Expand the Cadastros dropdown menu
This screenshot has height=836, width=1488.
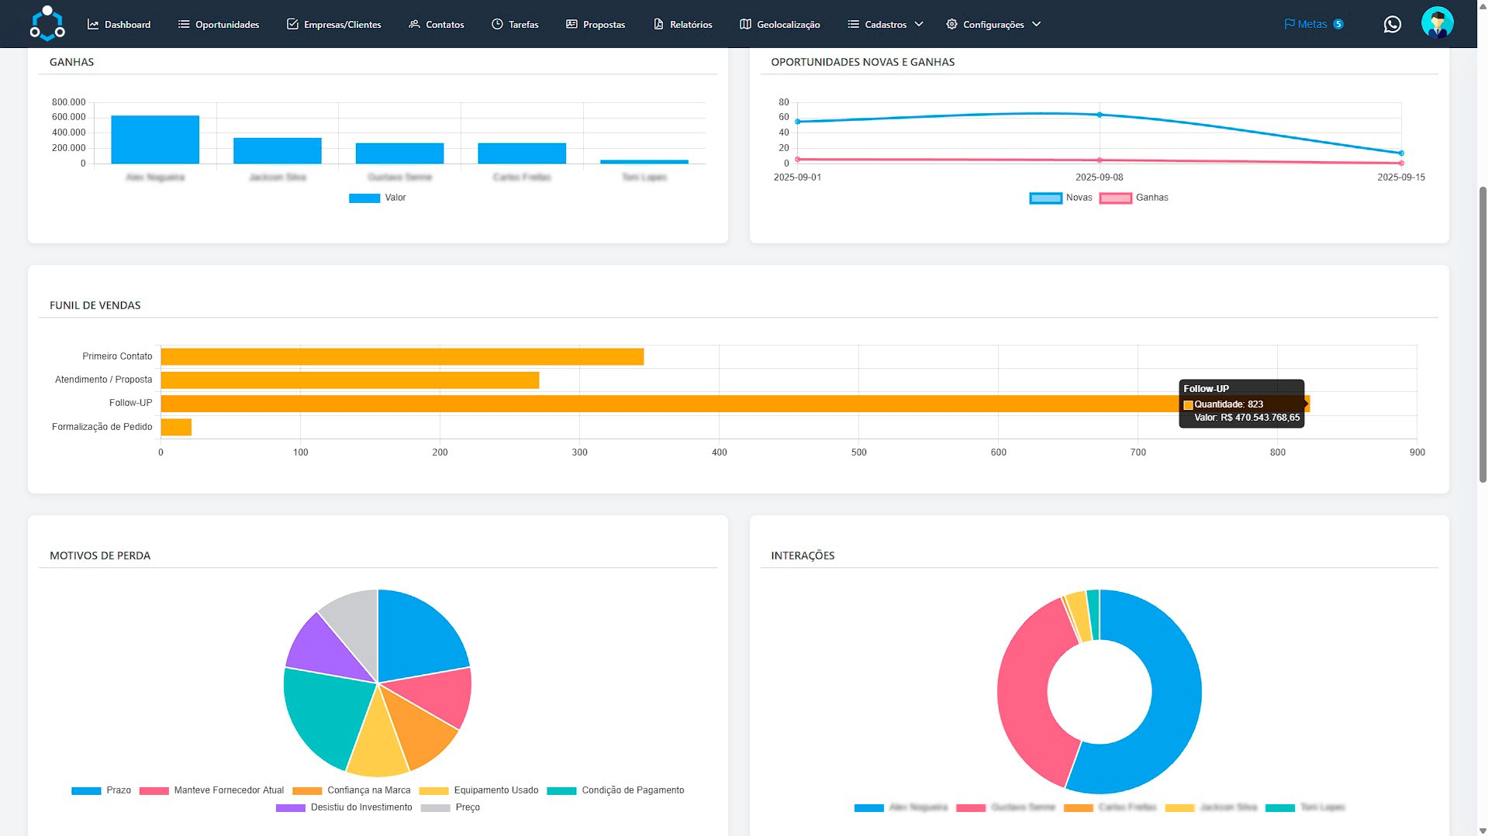[x=885, y=24]
